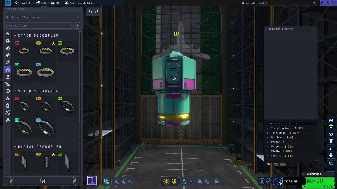The height and width of the screenshot is (189, 337).
Task: Toggle the front orientation cube view
Action: (x=92, y=181)
